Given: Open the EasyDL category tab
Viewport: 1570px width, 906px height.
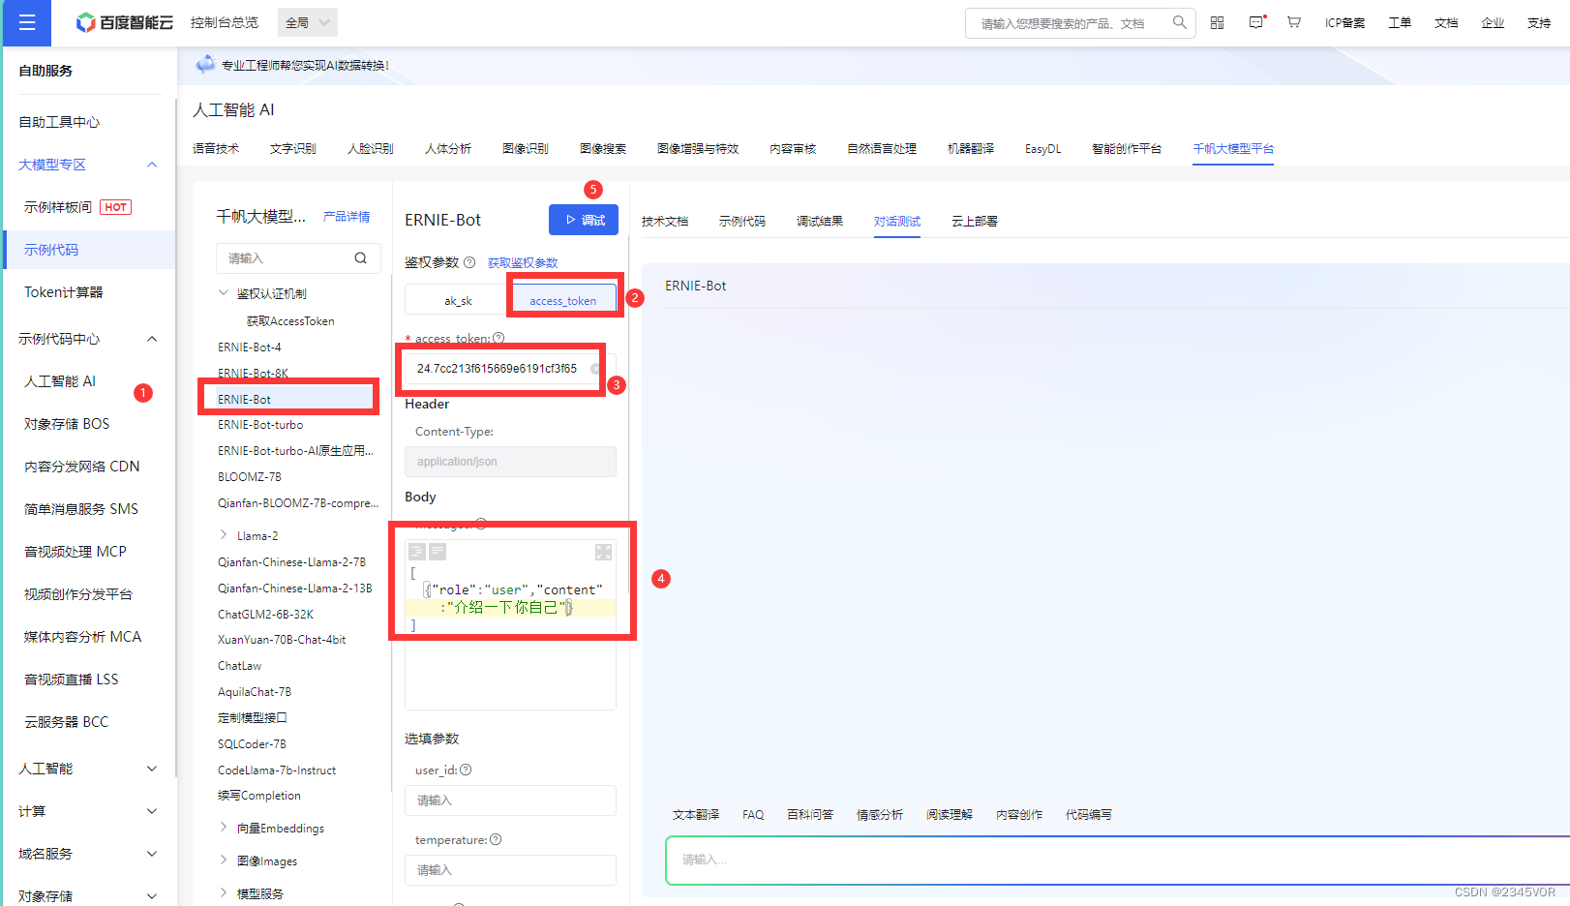Looking at the screenshot, I should 1043,149.
